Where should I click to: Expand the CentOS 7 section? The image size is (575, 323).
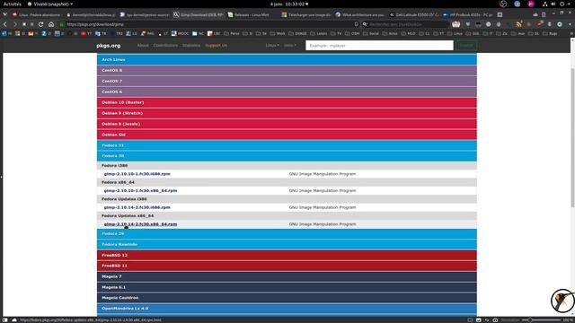point(287,81)
